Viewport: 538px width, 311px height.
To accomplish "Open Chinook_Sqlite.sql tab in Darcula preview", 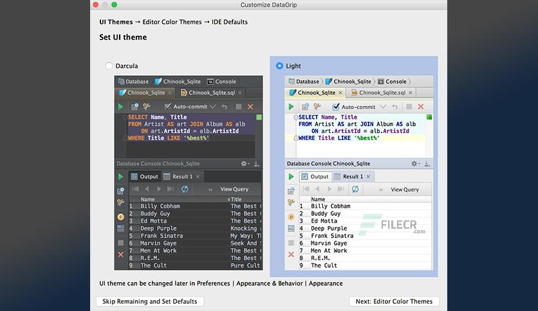I will tap(212, 93).
